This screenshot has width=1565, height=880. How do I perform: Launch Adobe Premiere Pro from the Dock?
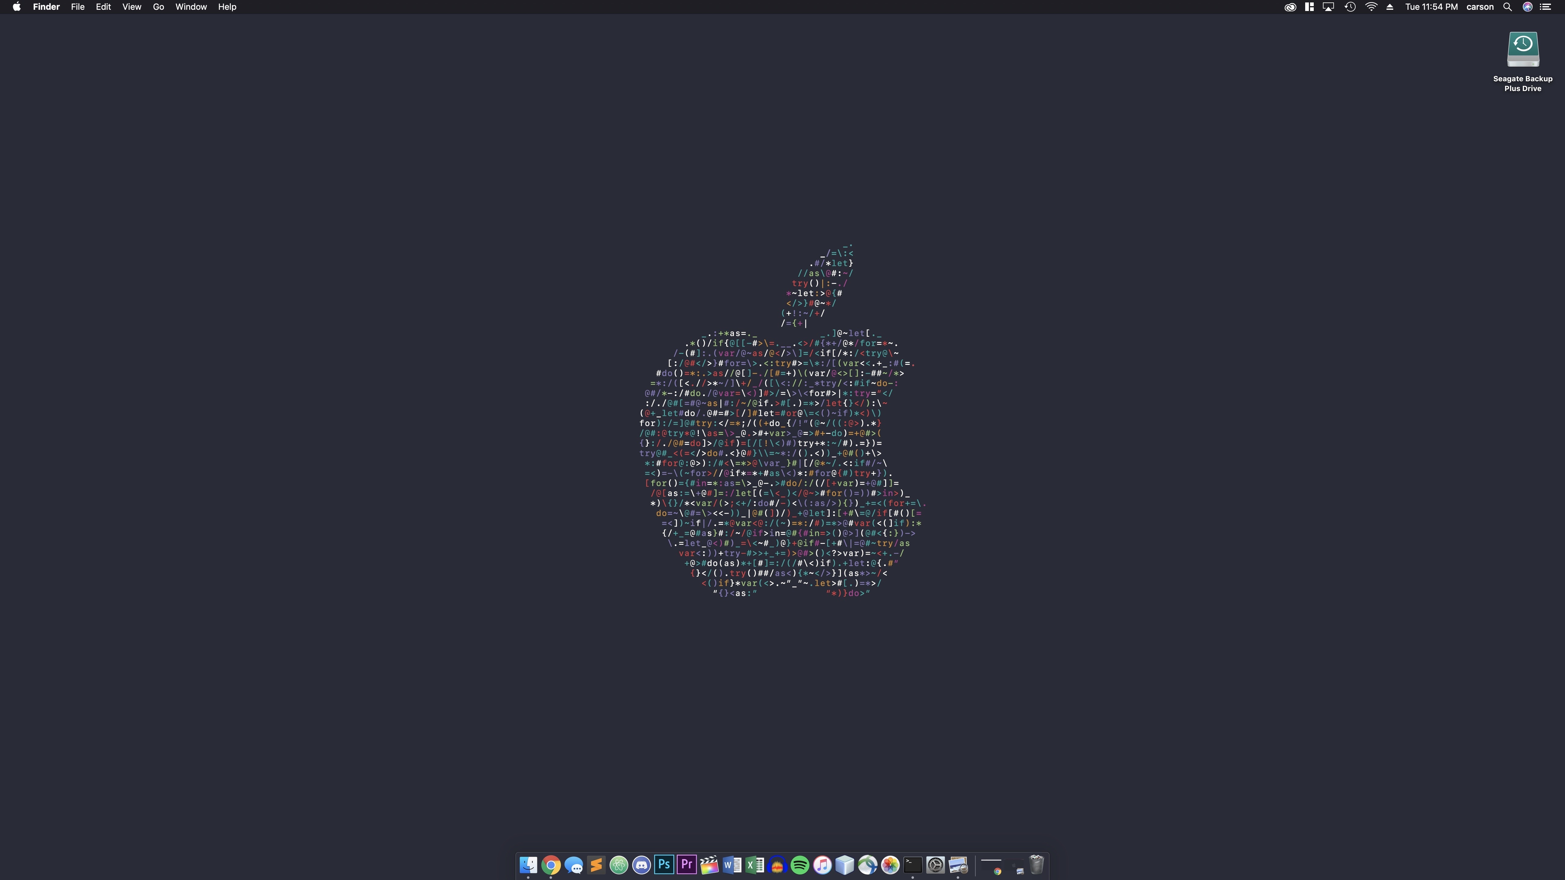click(687, 865)
